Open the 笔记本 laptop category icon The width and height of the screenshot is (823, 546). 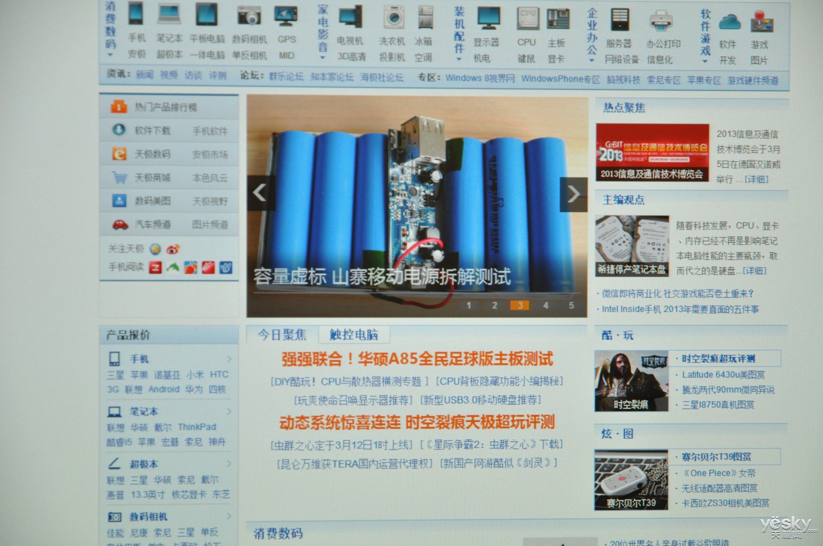tap(169, 13)
